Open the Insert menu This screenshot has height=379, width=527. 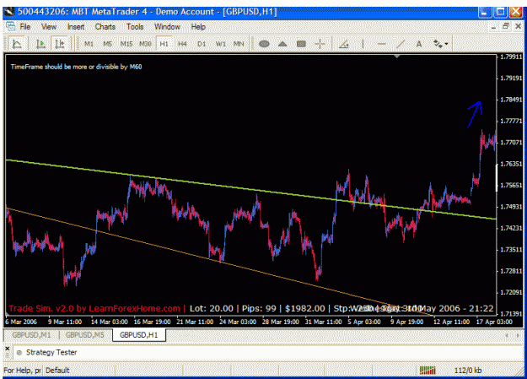[x=76, y=27]
